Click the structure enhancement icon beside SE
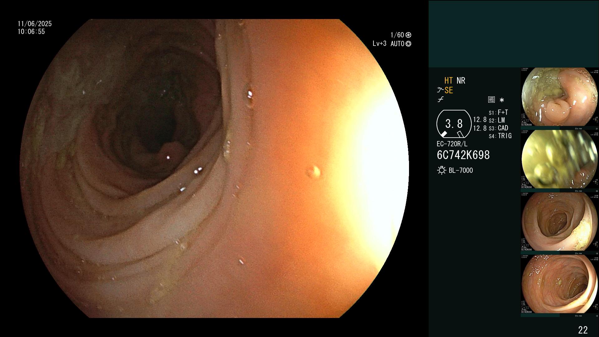This screenshot has width=599, height=337. pos(440,90)
